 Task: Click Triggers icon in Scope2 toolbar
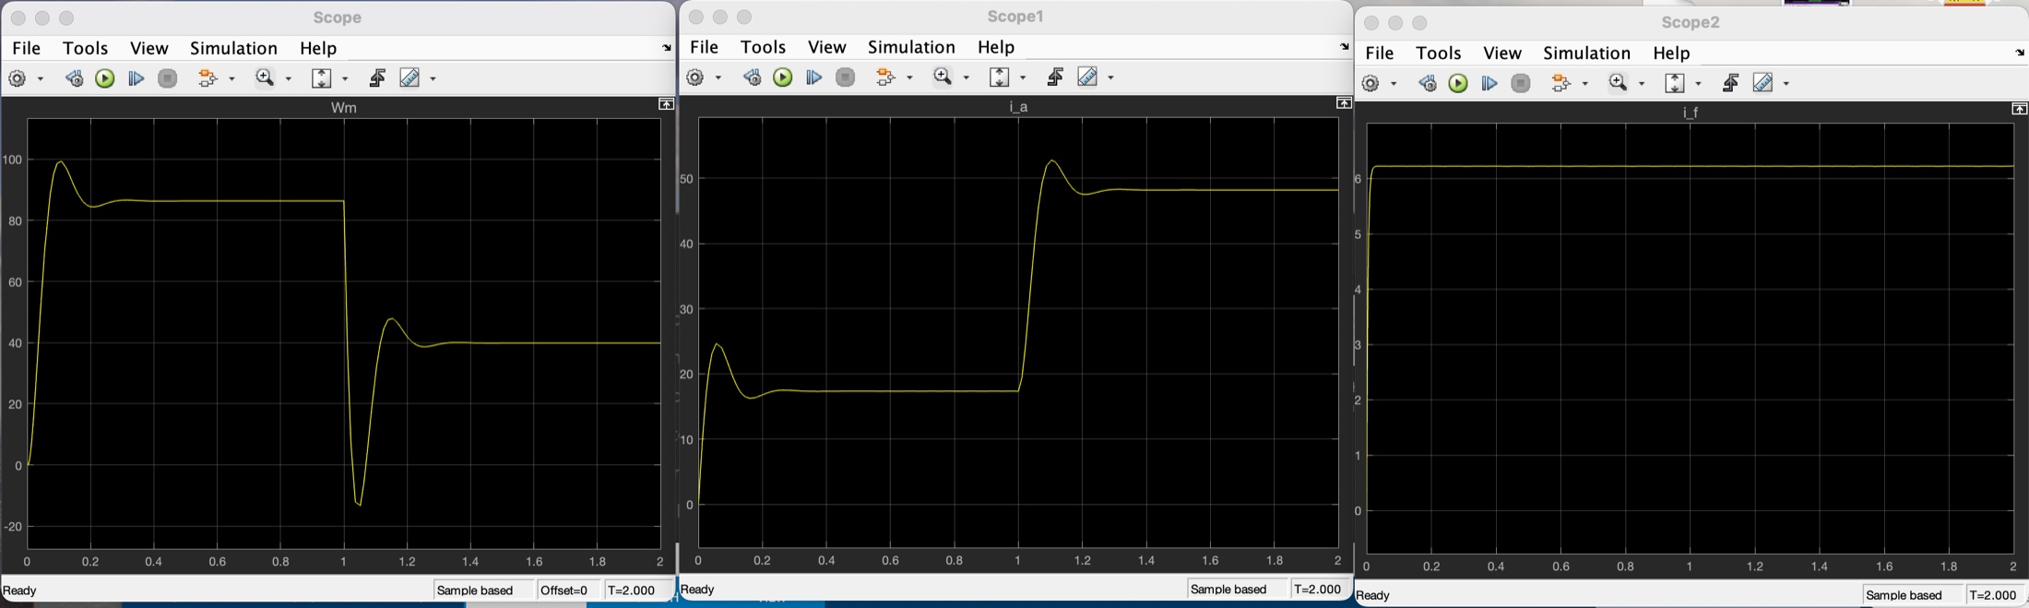(x=1730, y=84)
